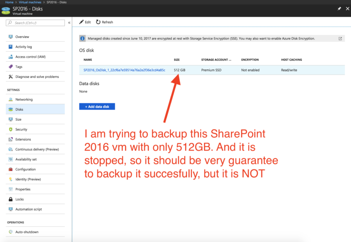Close the SP2016 Disks blade
Image resolution: width=351 pixels, height=242 pixels.
[x=347, y=9]
